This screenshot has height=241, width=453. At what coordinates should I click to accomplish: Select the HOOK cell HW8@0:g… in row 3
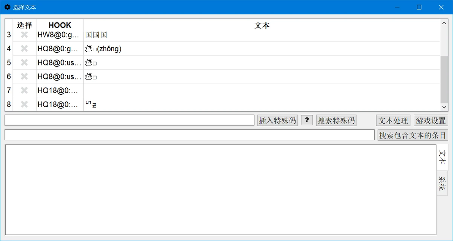[x=60, y=35]
